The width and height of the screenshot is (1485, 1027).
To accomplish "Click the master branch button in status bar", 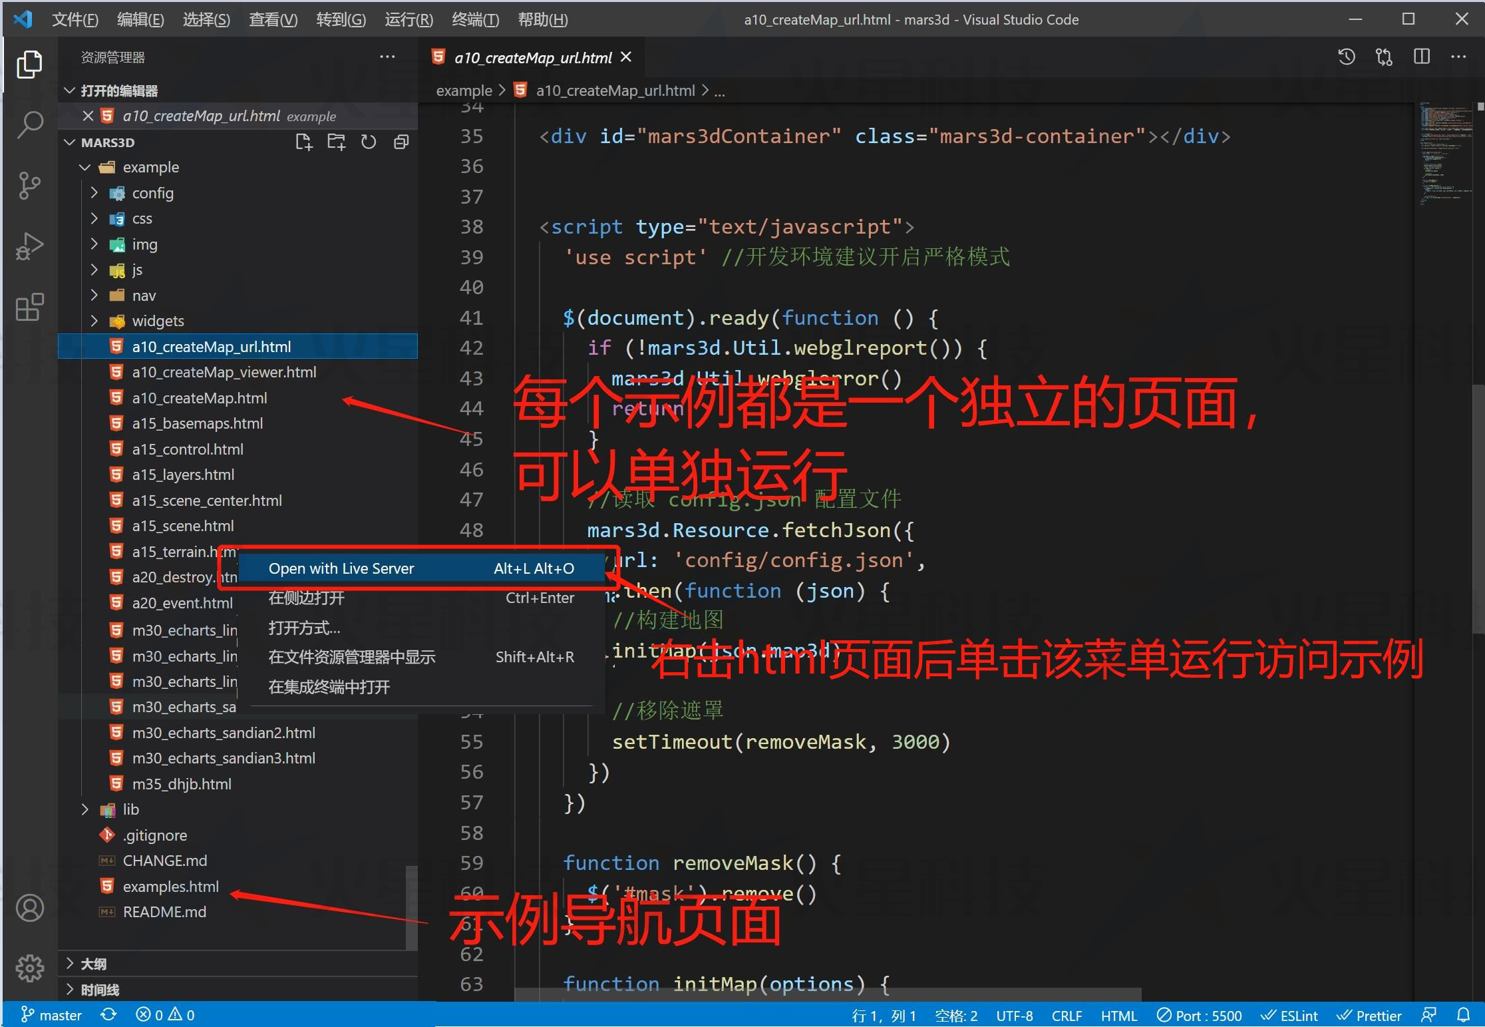I will [x=52, y=1015].
